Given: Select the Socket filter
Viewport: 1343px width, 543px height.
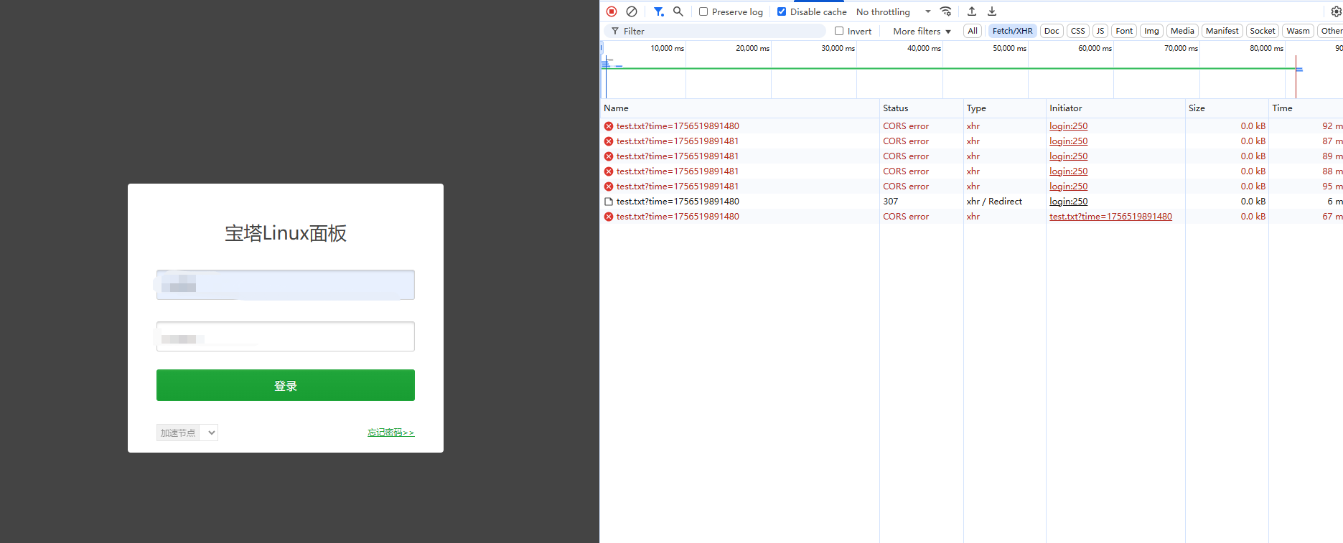Looking at the screenshot, I should [x=1262, y=31].
